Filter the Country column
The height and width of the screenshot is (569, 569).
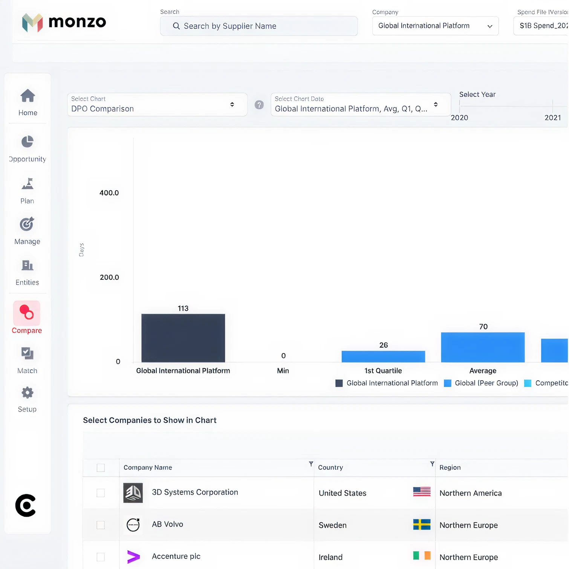point(432,464)
